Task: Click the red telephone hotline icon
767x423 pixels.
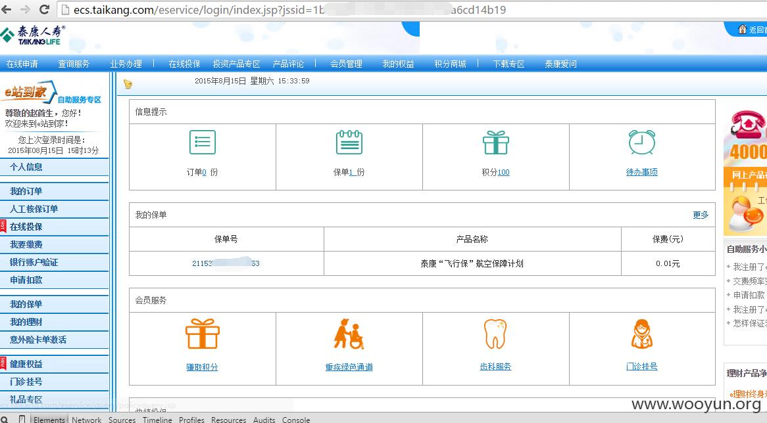Action: pos(747,125)
